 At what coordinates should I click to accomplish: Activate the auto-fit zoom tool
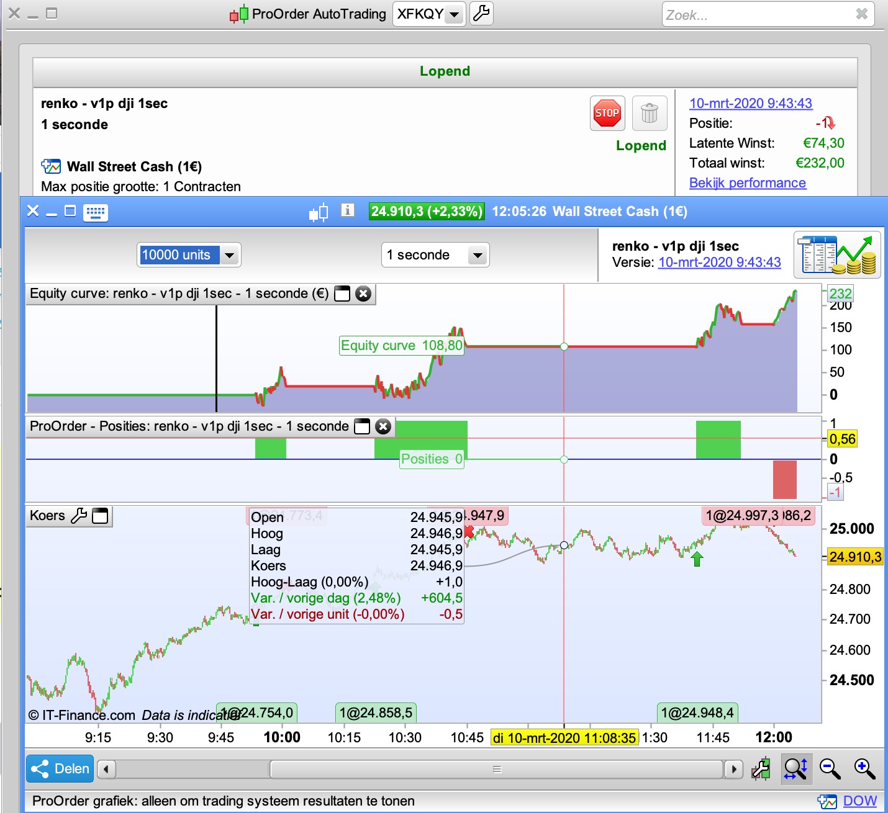(x=795, y=769)
